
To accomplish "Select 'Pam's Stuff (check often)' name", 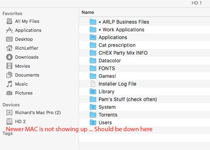I will pos(128,99).
